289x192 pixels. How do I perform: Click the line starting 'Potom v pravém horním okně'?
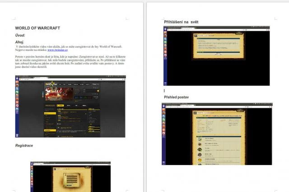(70, 57)
